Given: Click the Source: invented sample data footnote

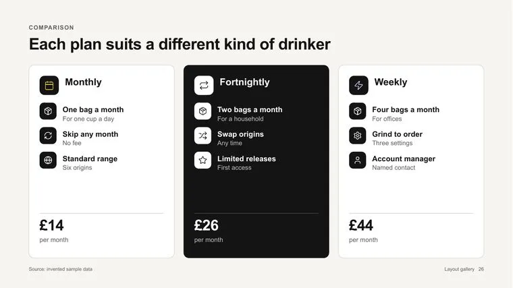Looking at the screenshot, I should 61,269.
